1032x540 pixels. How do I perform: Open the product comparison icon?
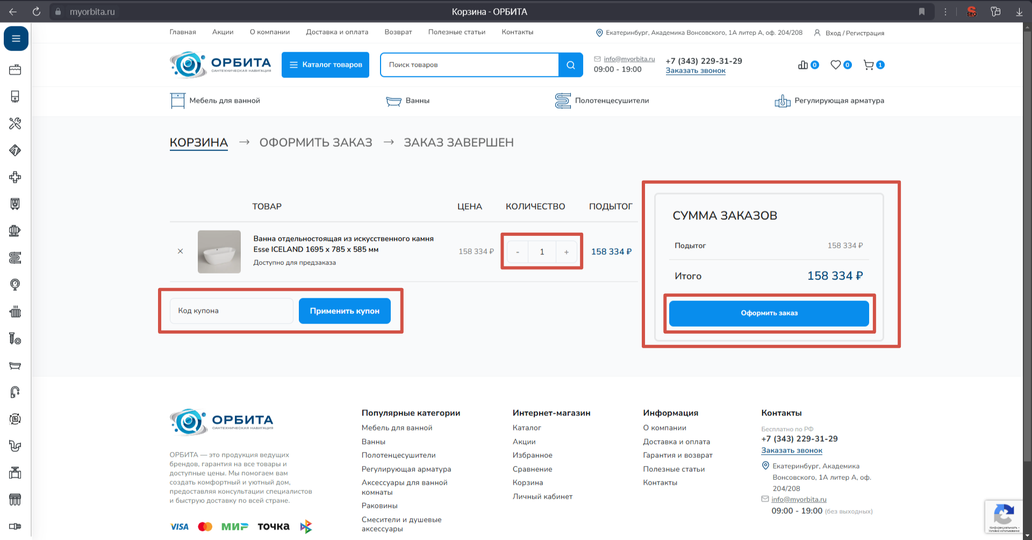point(803,65)
